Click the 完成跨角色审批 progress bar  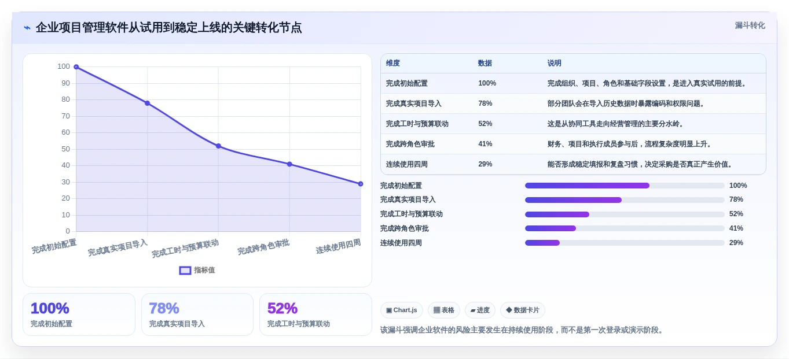click(625, 228)
